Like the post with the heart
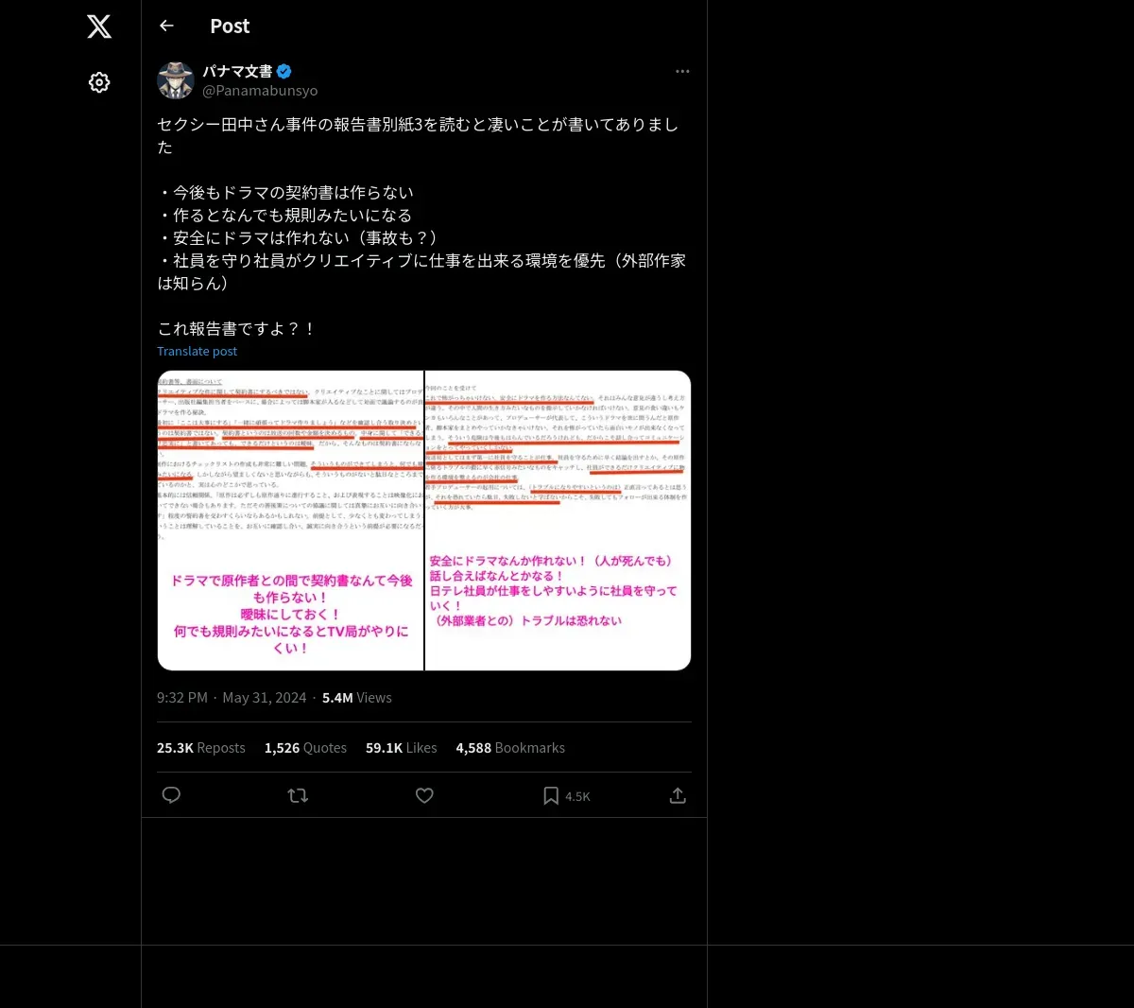Image resolution: width=1134 pixels, height=1008 pixels. coord(424,795)
